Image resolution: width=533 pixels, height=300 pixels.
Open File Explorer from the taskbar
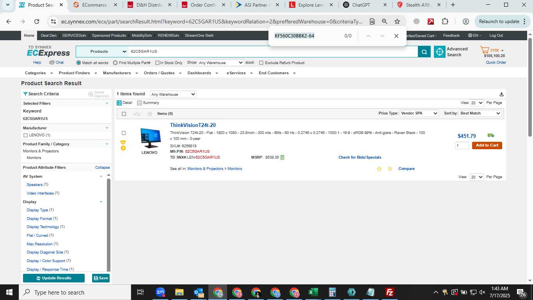pos(179,292)
